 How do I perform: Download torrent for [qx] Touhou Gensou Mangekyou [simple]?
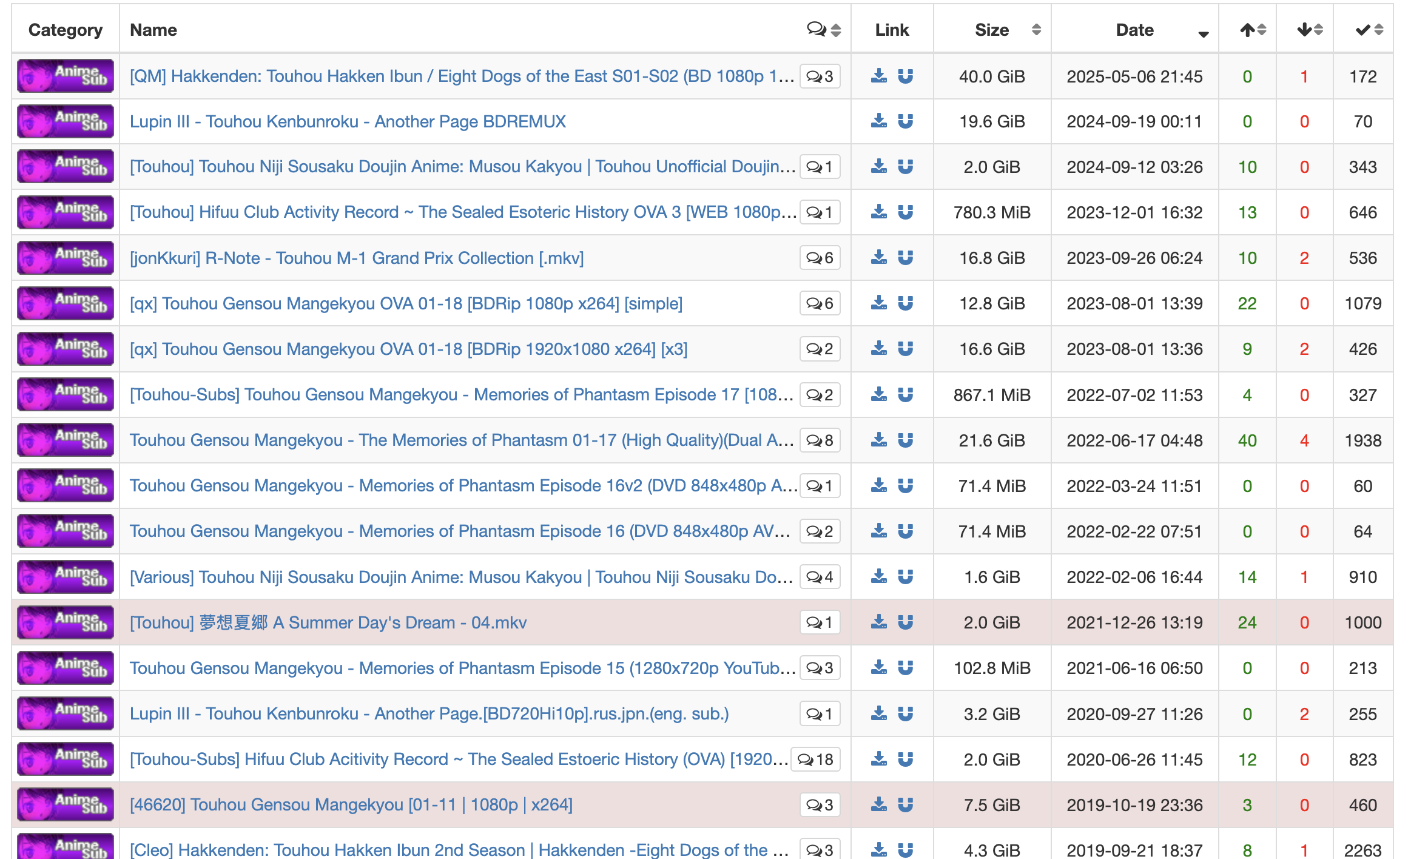click(878, 303)
